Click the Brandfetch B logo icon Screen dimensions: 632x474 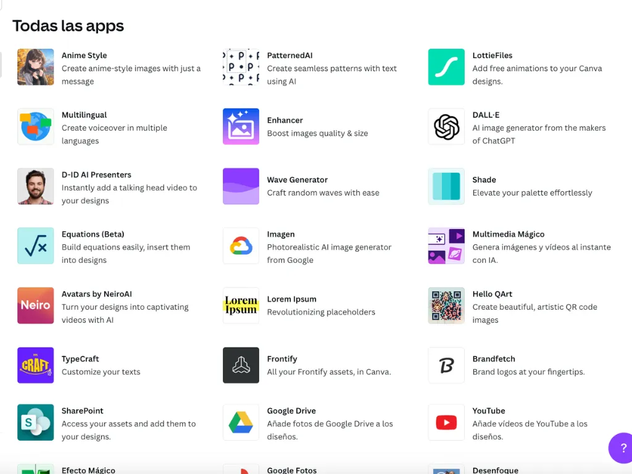446,365
